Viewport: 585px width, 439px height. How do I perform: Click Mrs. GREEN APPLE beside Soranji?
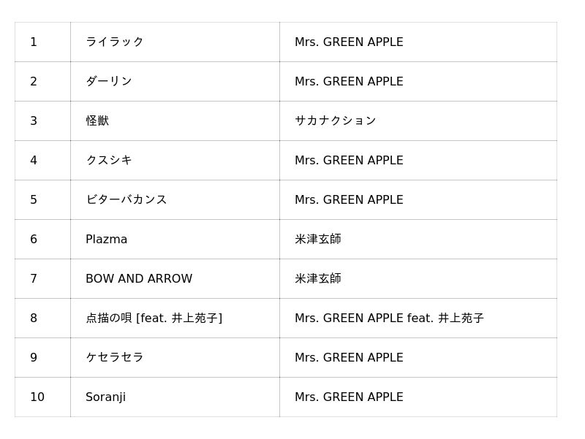click(x=349, y=397)
